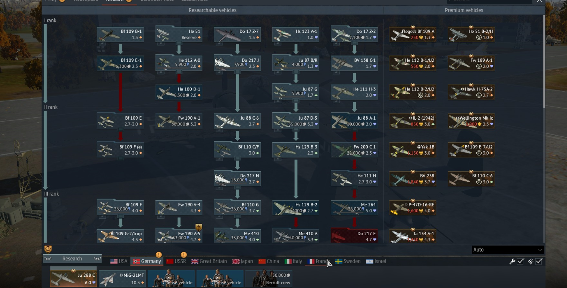This screenshot has height=288, width=567.
Task: Expand the group under the Bf 109 E card
Action: (120, 130)
